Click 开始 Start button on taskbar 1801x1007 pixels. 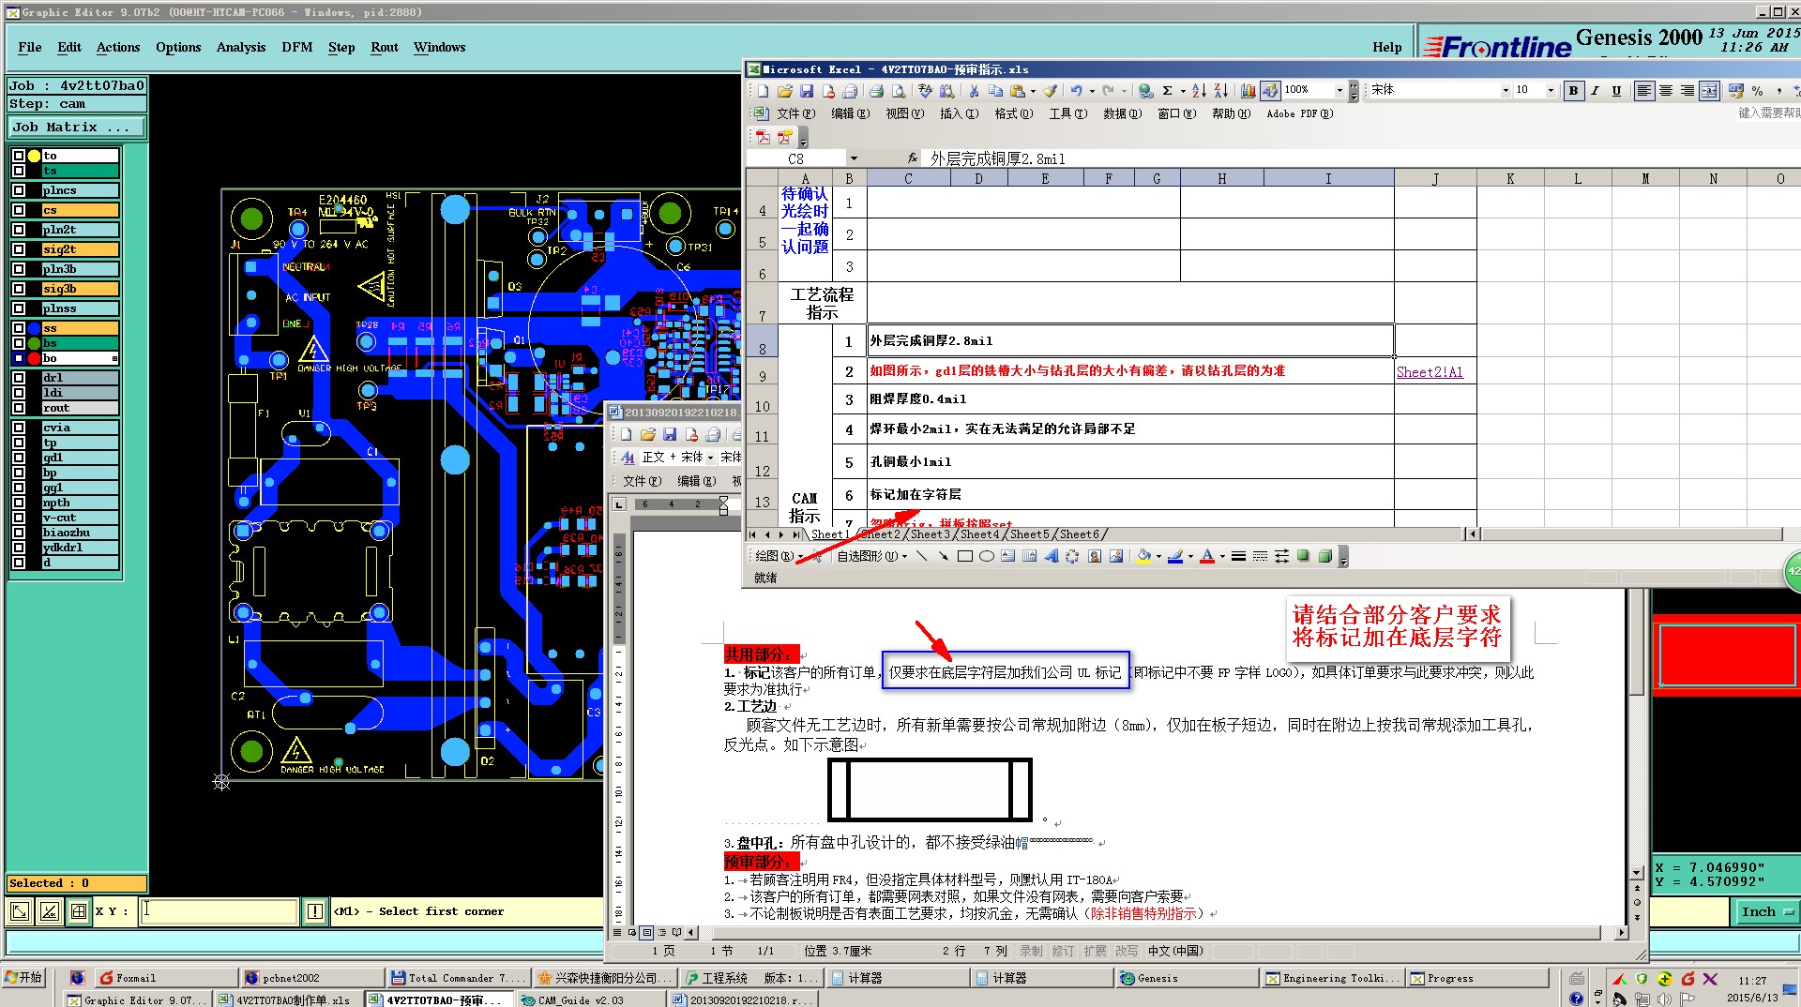pyautogui.click(x=23, y=978)
